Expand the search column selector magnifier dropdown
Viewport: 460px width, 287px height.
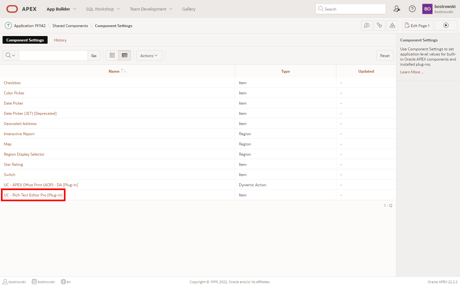coord(11,55)
